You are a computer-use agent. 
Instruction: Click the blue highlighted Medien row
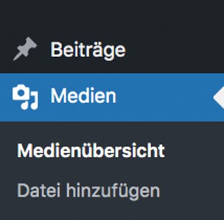pyautogui.click(x=112, y=97)
